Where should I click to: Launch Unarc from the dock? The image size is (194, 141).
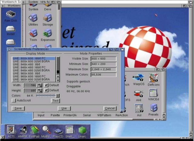point(82,132)
